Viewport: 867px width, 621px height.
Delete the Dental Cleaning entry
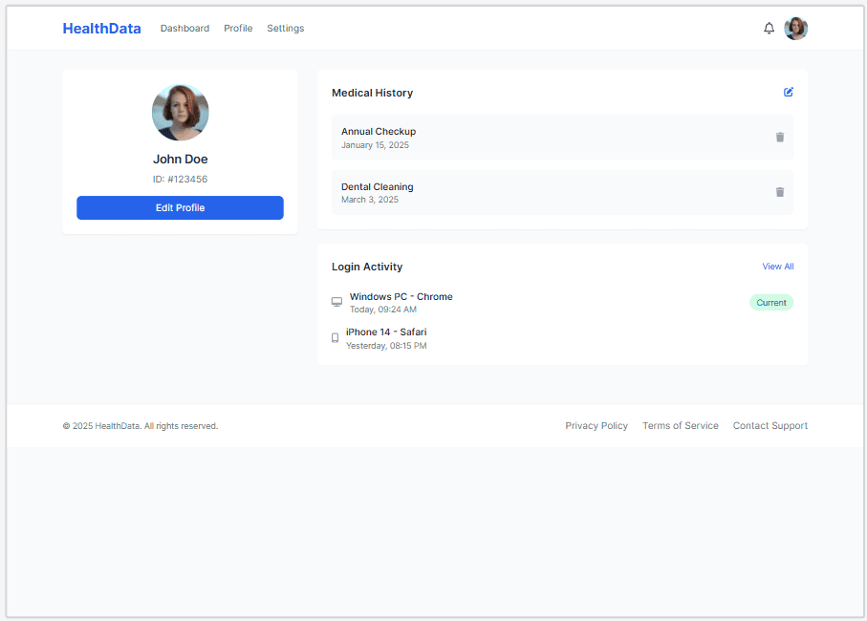click(x=780, y=192)
